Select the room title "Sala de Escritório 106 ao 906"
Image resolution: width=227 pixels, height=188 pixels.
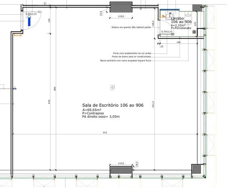pos(113,105)
